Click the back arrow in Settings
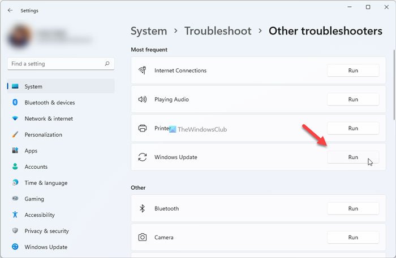The image size is (396, 258). tap(10, 10)
